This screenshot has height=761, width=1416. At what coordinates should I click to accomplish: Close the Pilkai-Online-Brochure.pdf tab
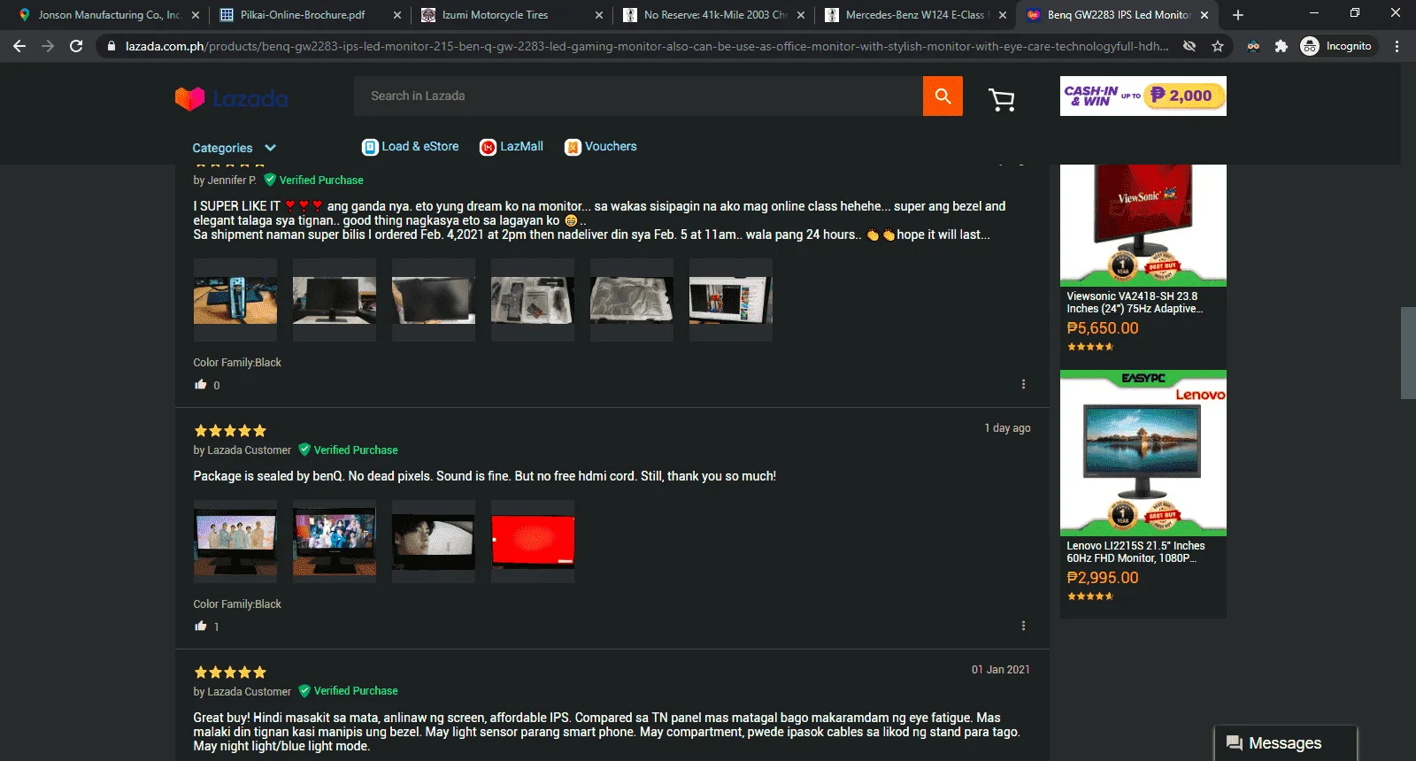(397, 15)
